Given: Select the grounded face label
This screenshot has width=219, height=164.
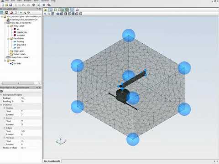Looking at the screenshot, I should (21, 45).
